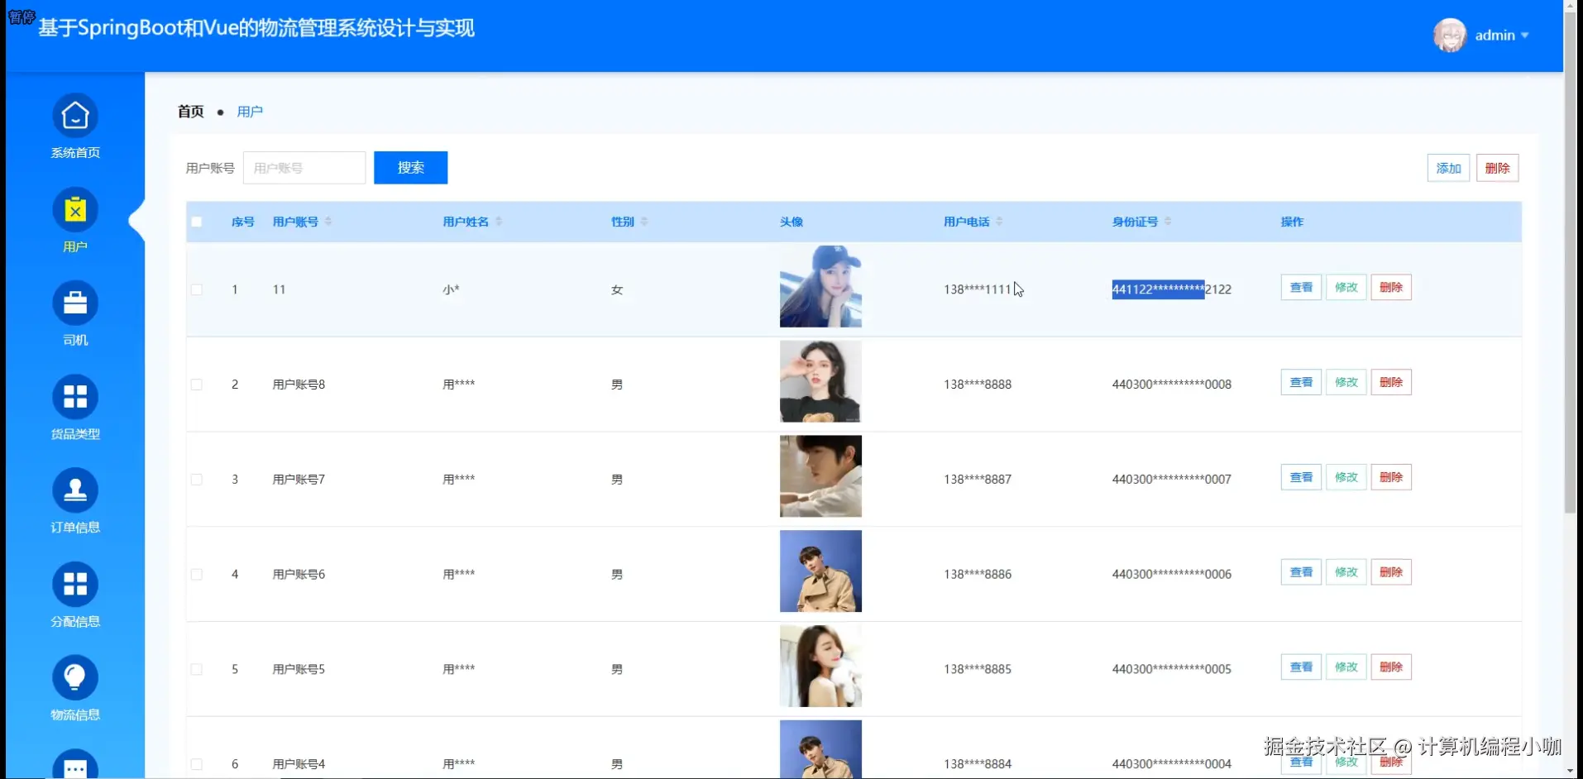Check the checkbox for 用户账号6

(x=197, y=574)
